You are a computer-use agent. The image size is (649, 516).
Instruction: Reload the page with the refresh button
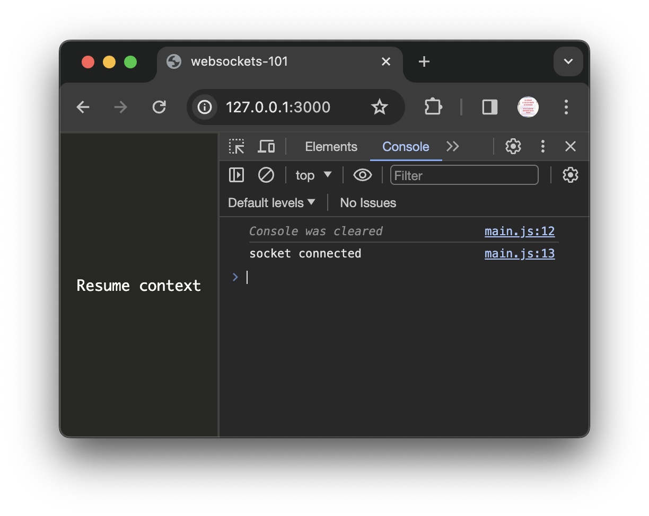159,107
